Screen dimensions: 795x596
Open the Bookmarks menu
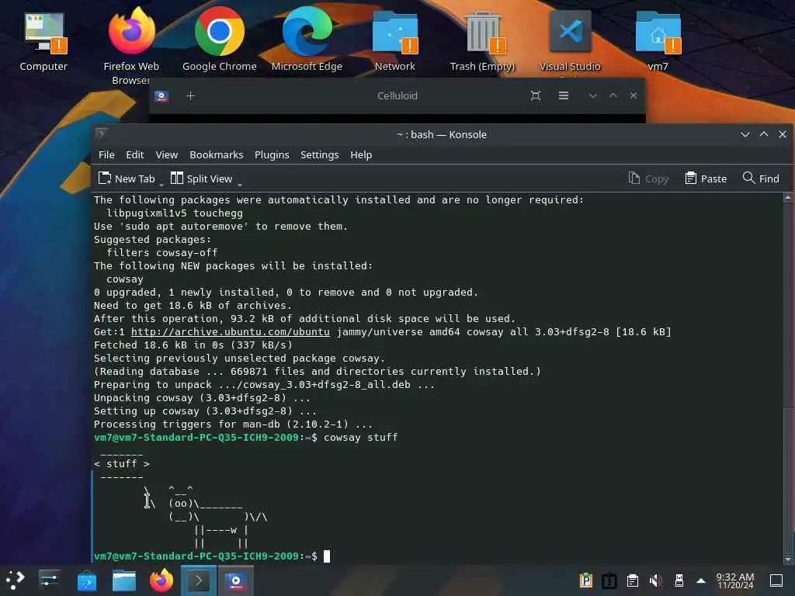pos(217,154)
